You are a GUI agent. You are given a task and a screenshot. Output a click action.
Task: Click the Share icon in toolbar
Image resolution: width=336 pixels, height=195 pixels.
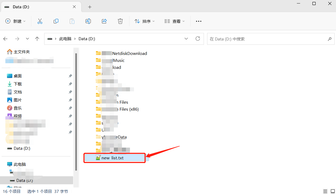coord(104,21)
